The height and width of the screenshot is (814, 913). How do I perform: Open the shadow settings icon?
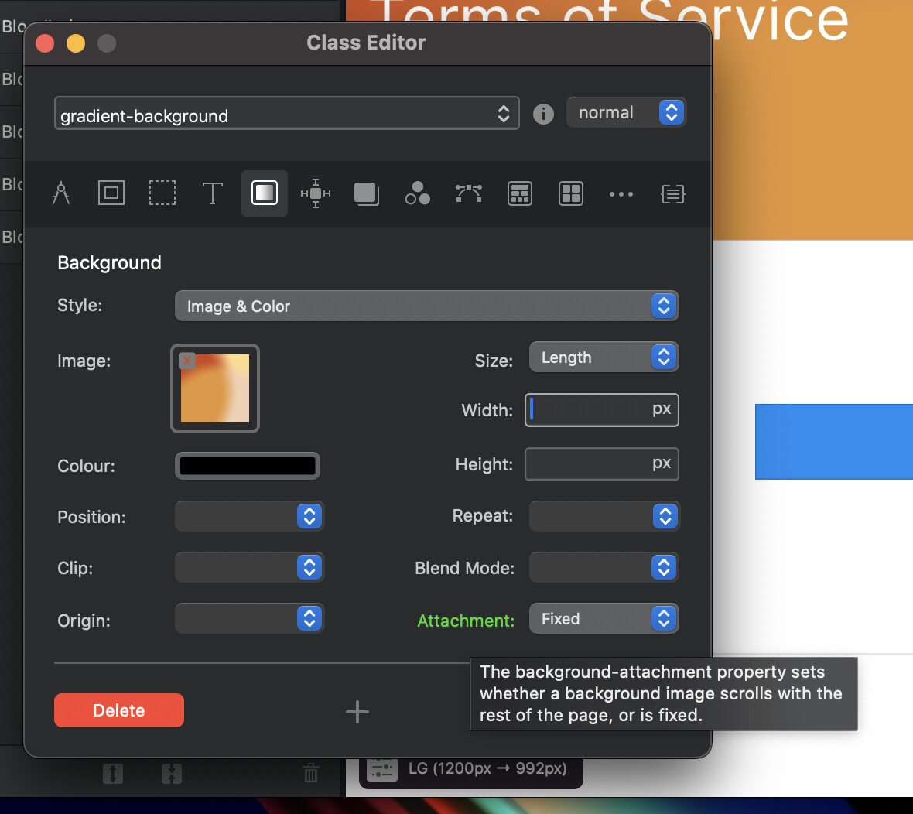coord(366,193)
